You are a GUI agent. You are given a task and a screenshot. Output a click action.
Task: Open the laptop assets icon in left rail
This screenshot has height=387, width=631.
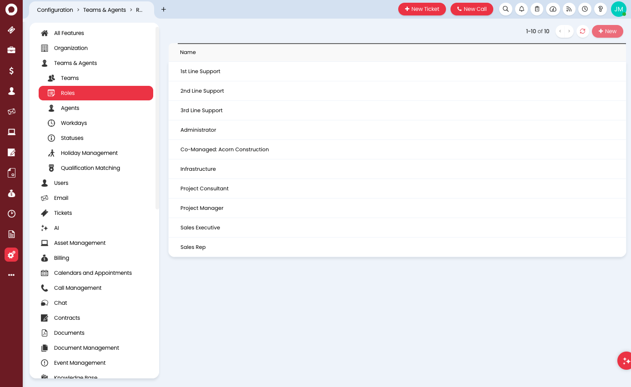(11, 132)
